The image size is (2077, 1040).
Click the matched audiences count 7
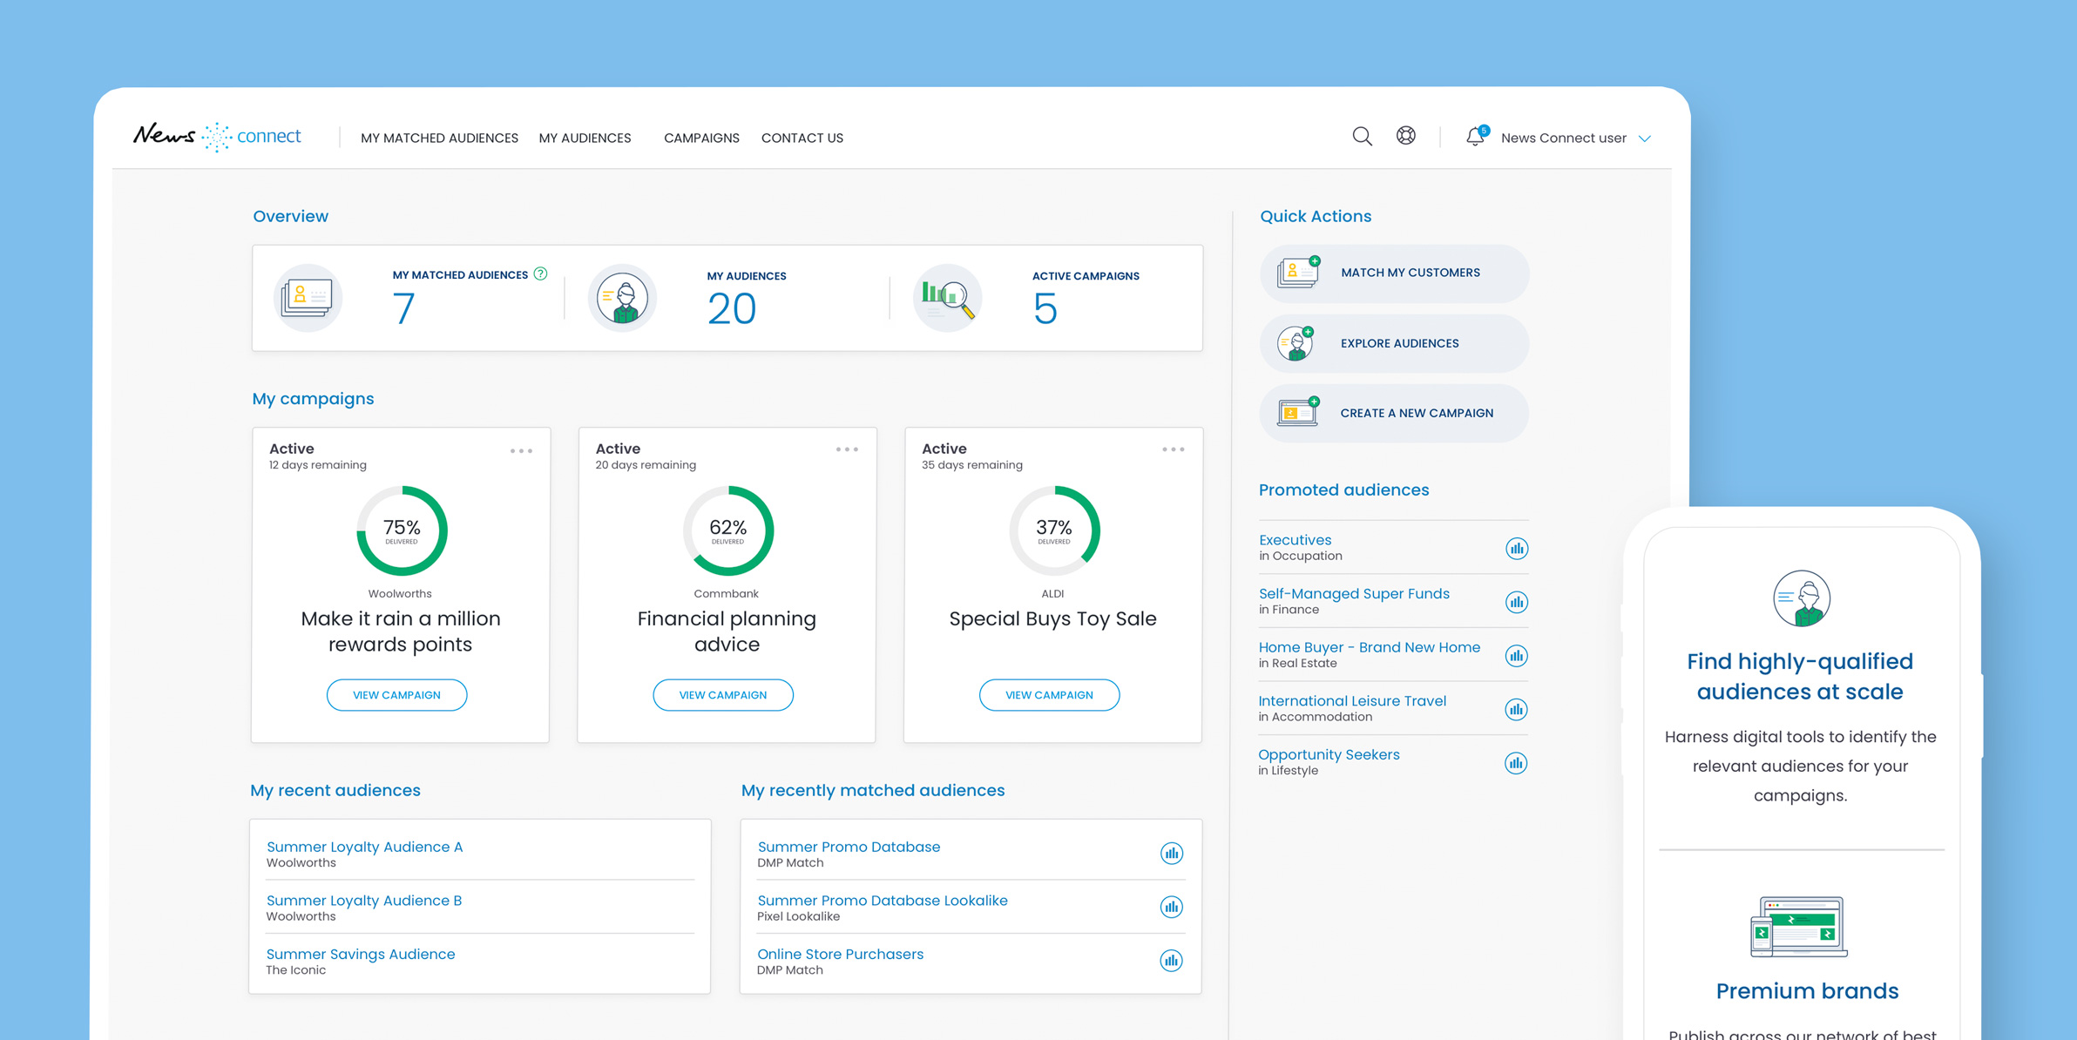[x=403, y=309]
